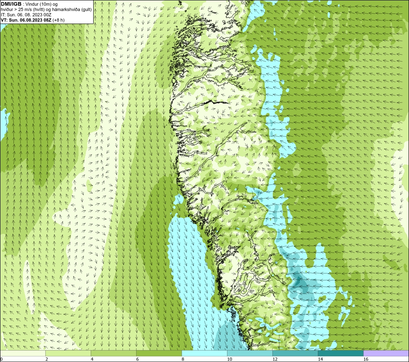Image resolution: width=409 pixels, height=362 pixels.
Task: Click the legend label '12'
Action: coord(275,360)
